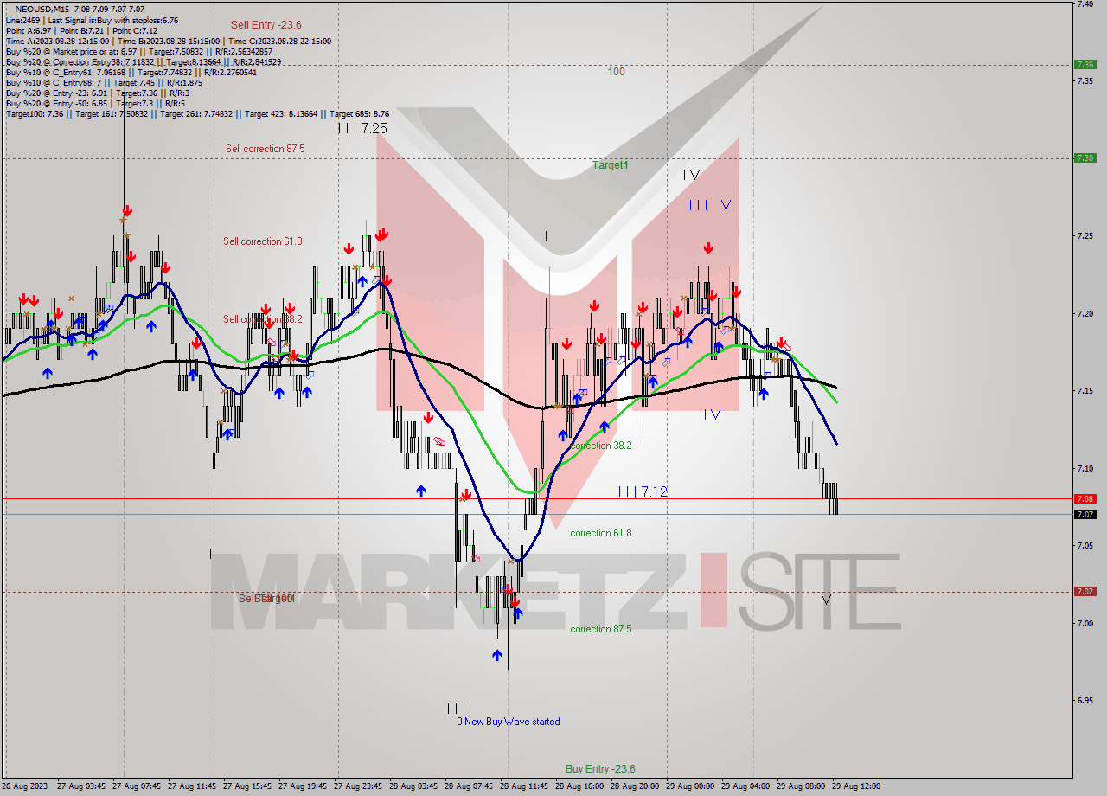
Task: Click the blue 'I I I V' wave label
Action: [711, 205]
